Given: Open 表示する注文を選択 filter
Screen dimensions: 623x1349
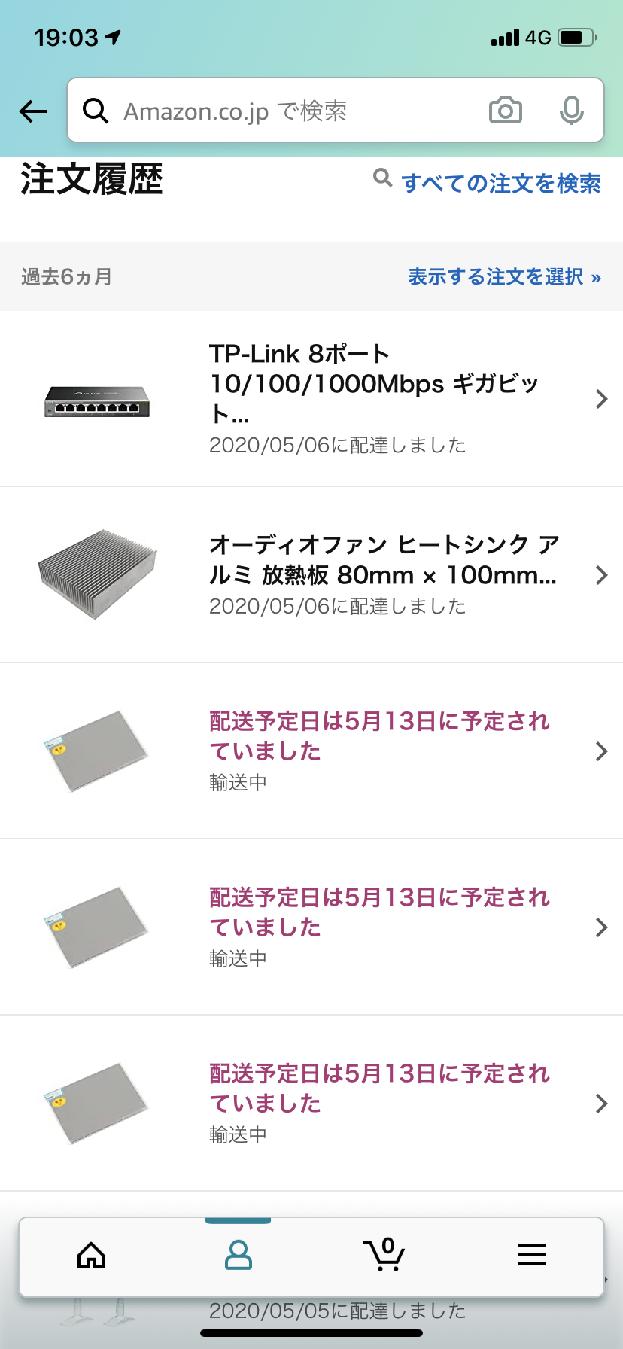Looking at the screenshot, I should point(504,277).
